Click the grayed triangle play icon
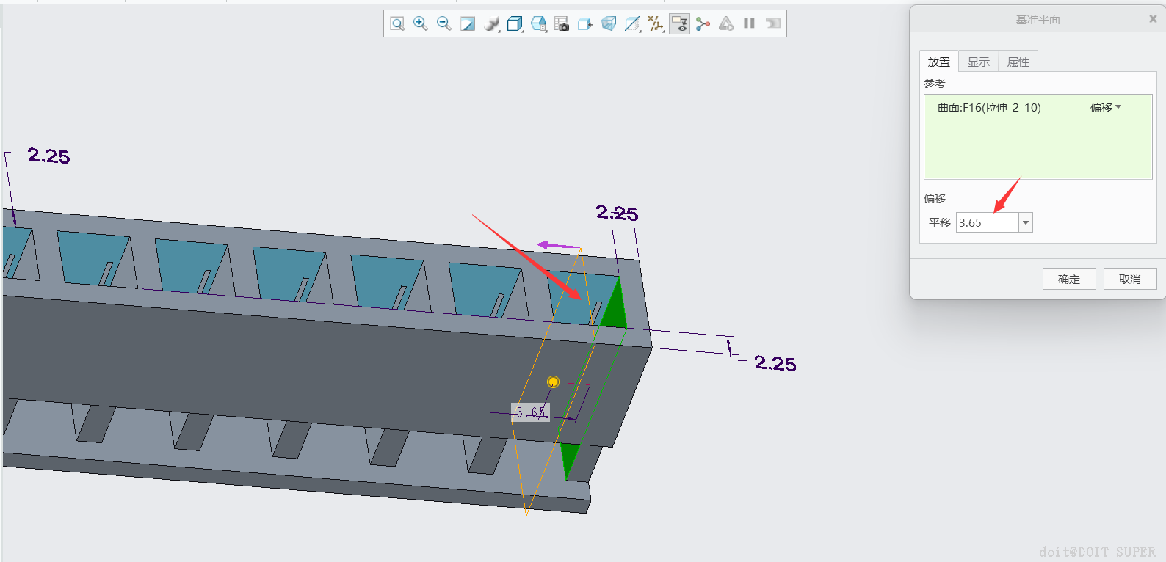 [726, 23]
